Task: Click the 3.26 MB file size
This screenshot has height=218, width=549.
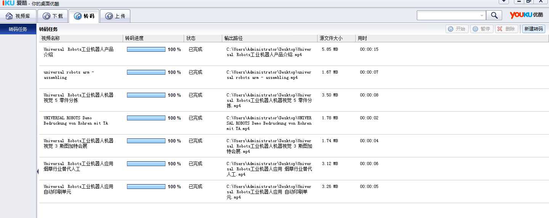Action: click(330, 187)
